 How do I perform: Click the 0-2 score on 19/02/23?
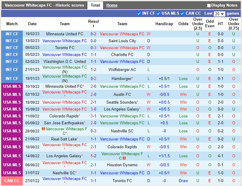click(x=93, y=34)
